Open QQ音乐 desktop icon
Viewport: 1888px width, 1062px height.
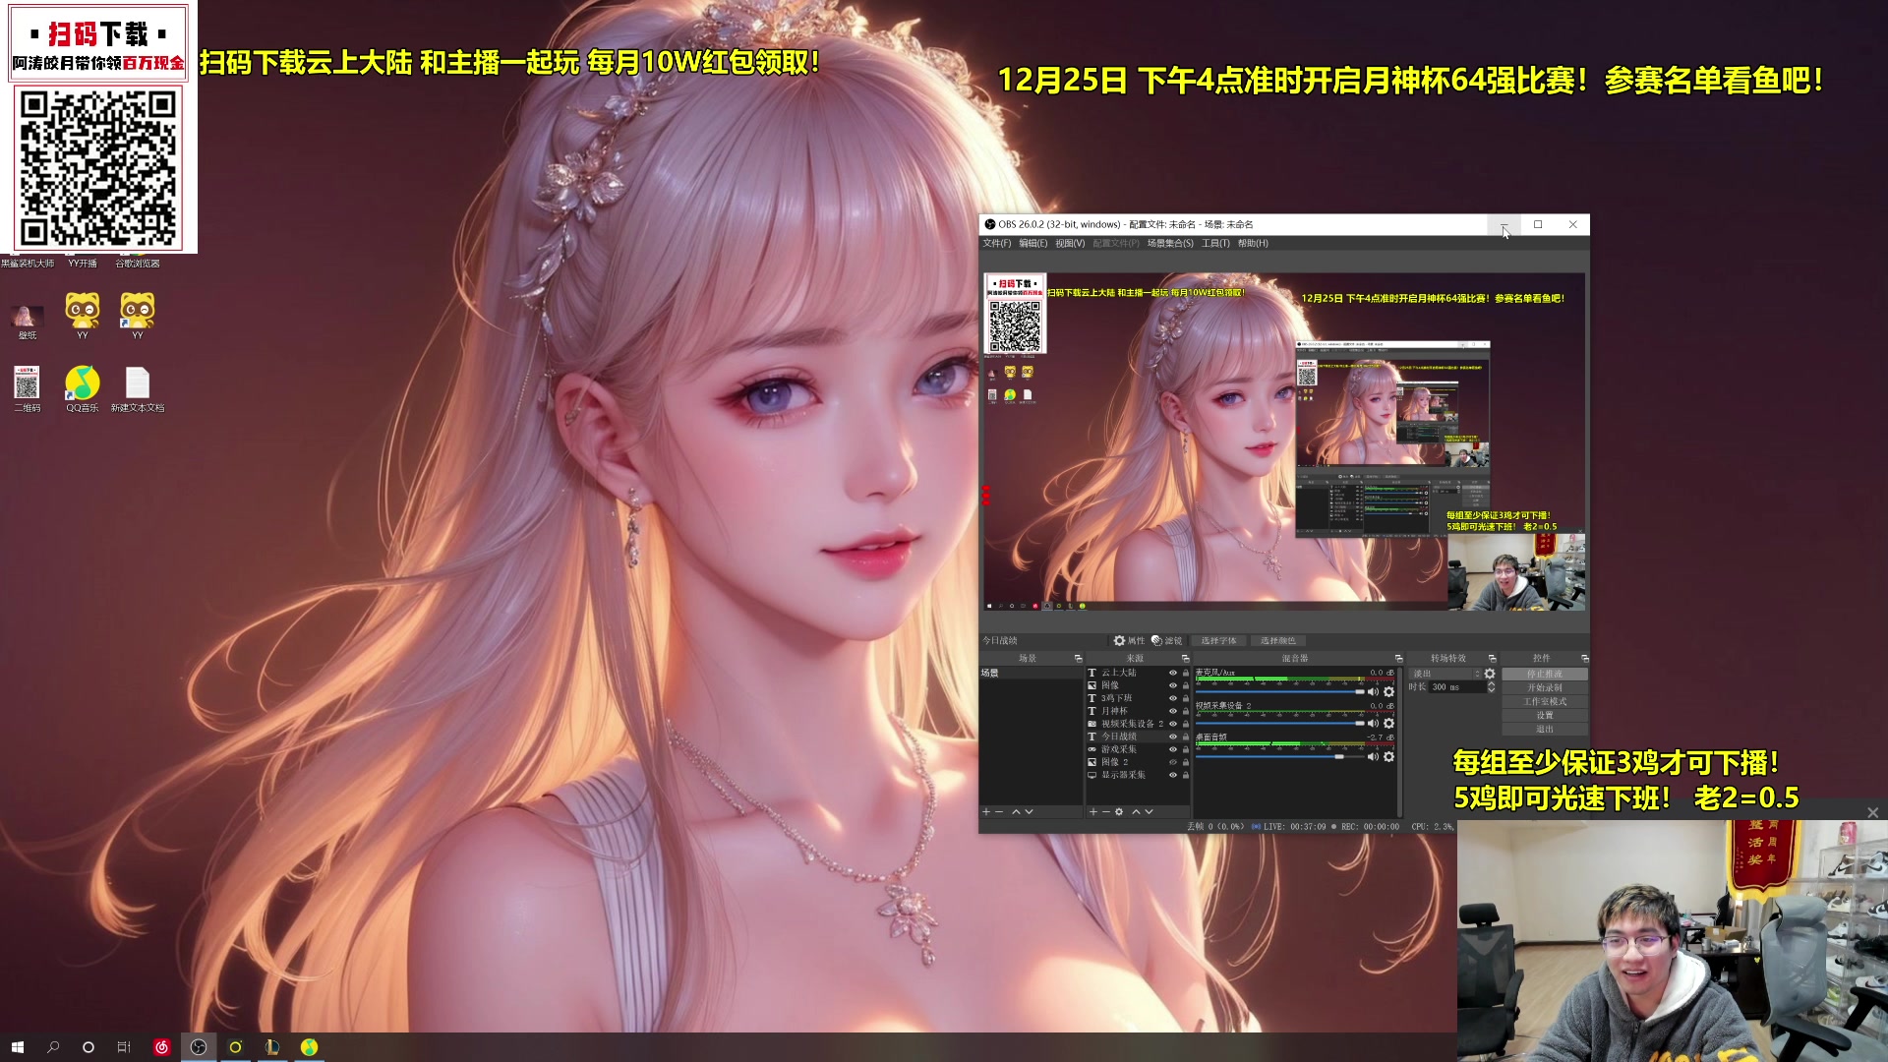83,384
